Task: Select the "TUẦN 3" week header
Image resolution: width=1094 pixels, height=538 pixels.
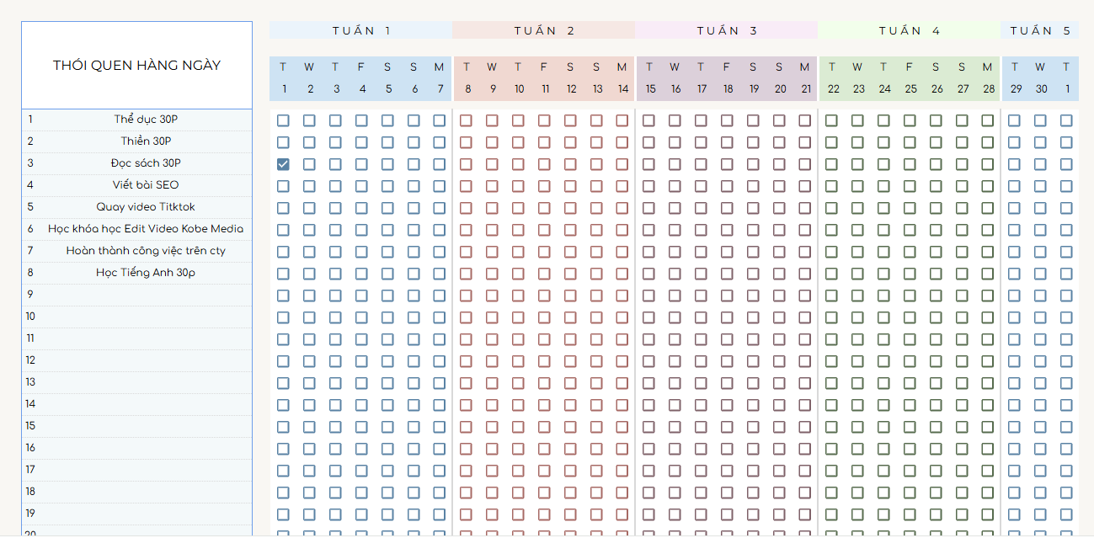Action: (x=726, y=30)
